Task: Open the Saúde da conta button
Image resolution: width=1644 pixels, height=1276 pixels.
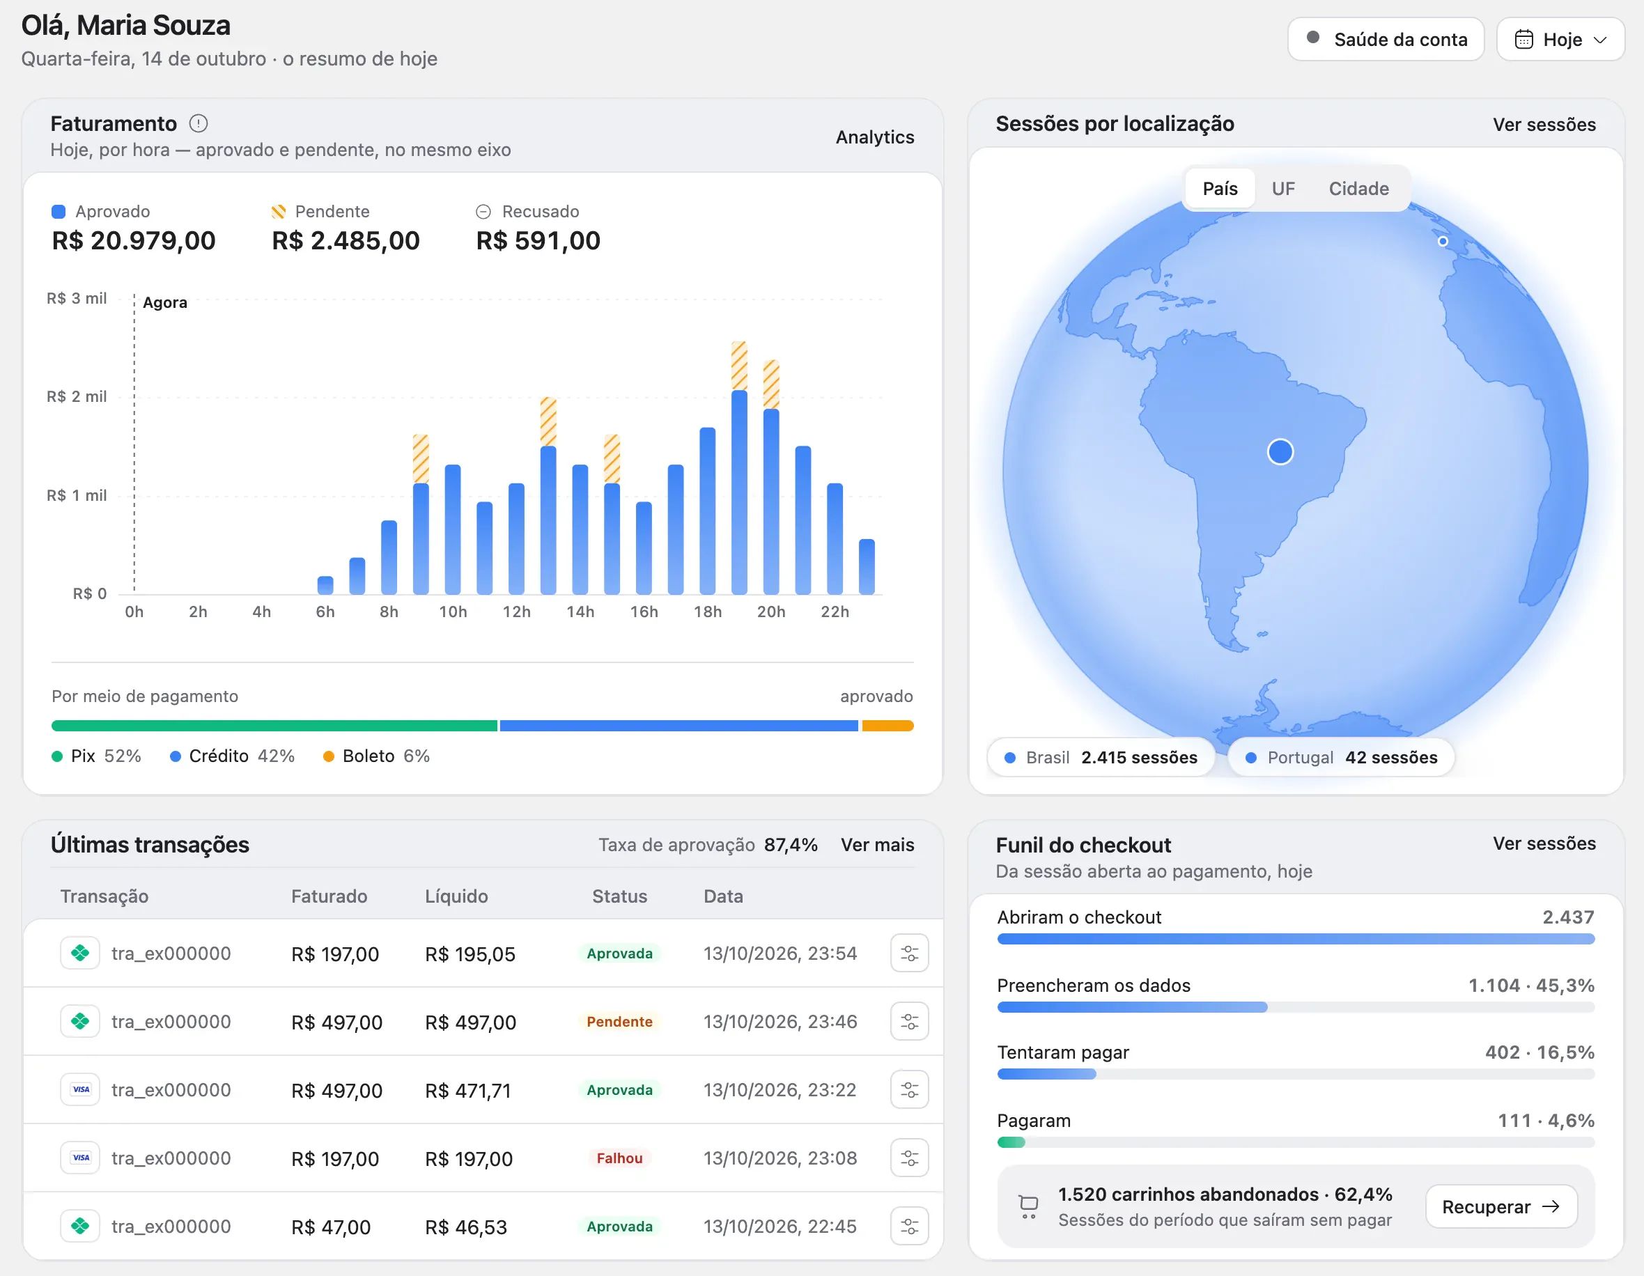Action: [1386, 39]
